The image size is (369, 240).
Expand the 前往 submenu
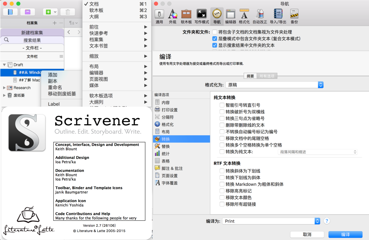[x=117, y=27]
